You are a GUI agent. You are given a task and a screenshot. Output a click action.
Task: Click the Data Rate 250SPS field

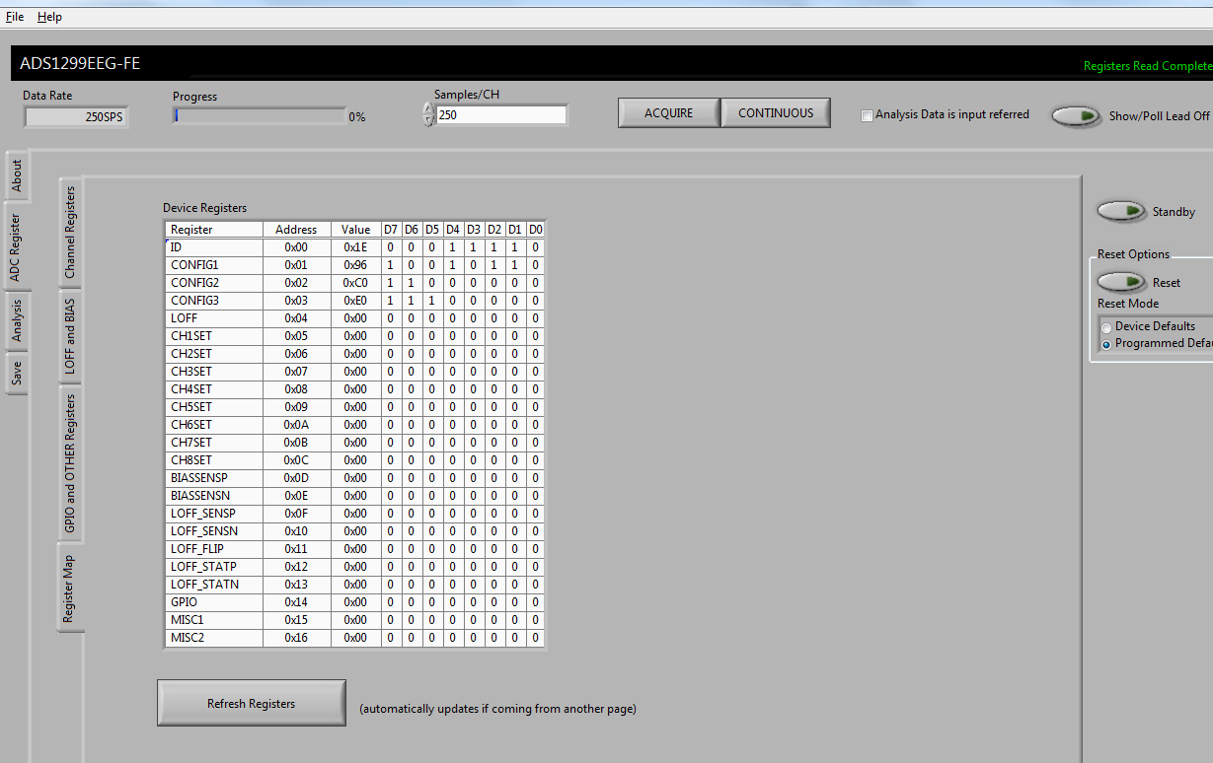pyautogui.click(x=76, y=116)
